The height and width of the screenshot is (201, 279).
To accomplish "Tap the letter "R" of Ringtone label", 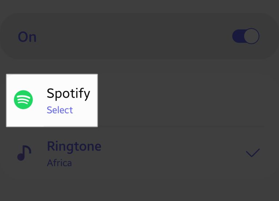I will click(x=51, y=146).
